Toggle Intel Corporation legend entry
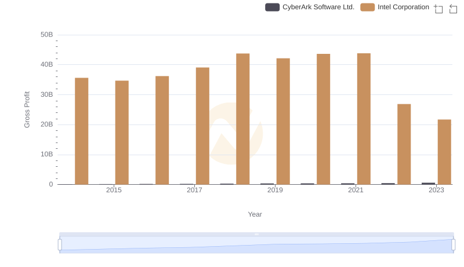464x267 pixels. (x=394, y=7)
